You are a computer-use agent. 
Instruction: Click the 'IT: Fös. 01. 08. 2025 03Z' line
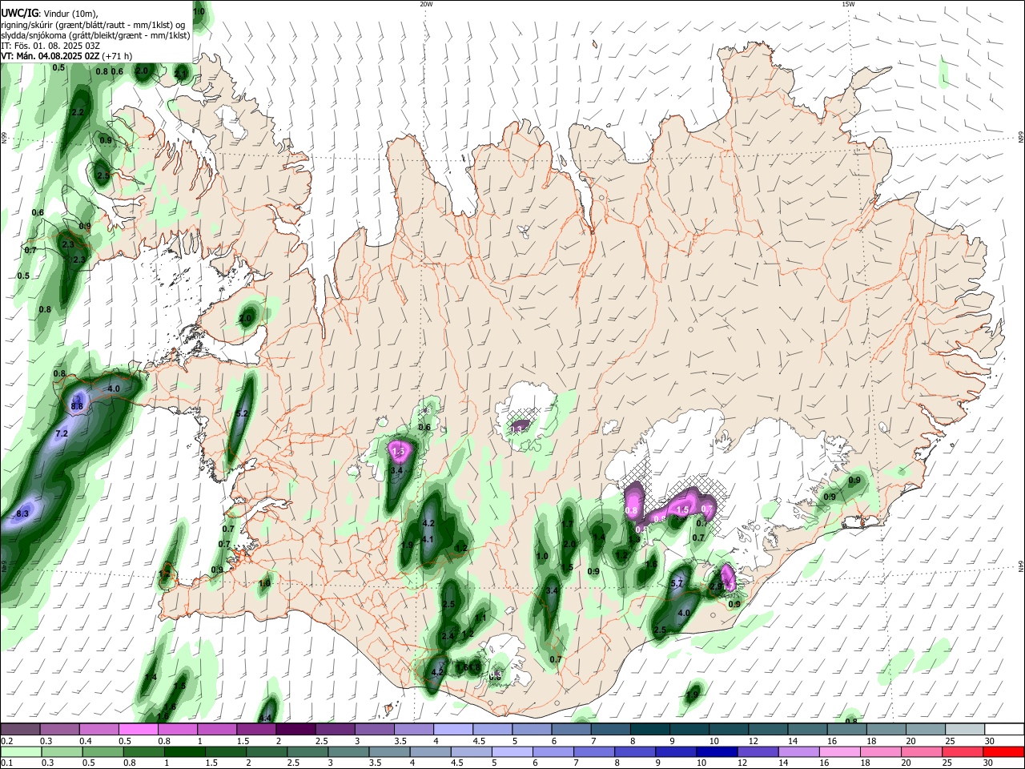50,46
